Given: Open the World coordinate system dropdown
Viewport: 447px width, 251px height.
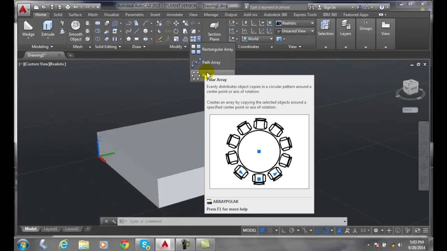Looking at the screenshot, I should [257, 39].
